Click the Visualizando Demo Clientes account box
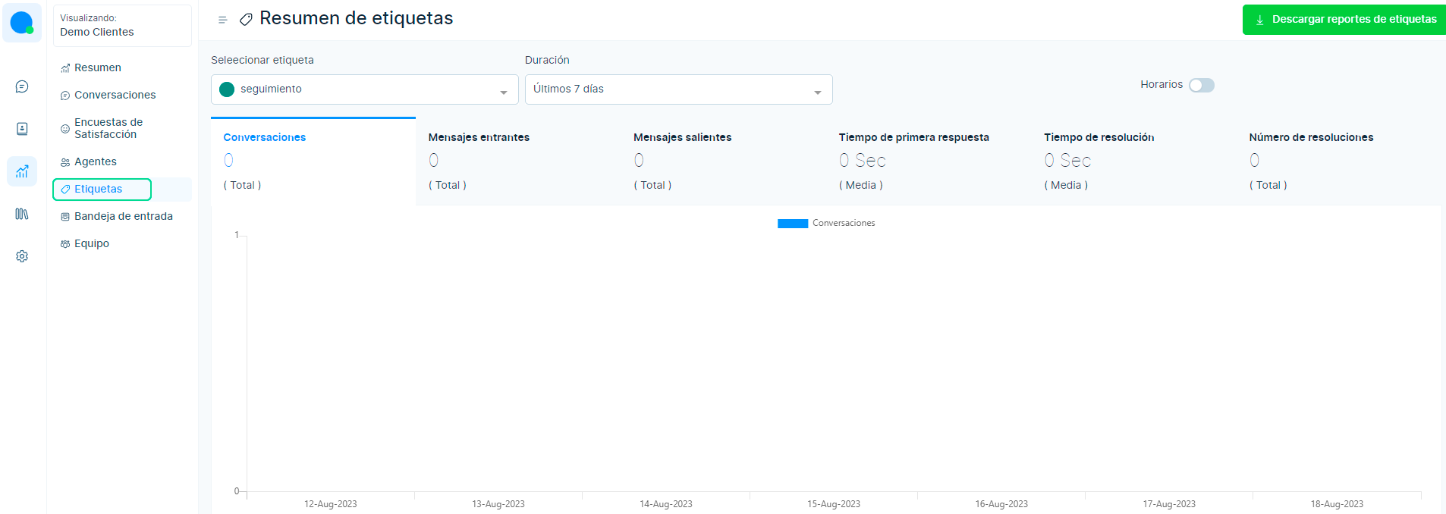The image size is (1446, 514). tap(122, 25)
